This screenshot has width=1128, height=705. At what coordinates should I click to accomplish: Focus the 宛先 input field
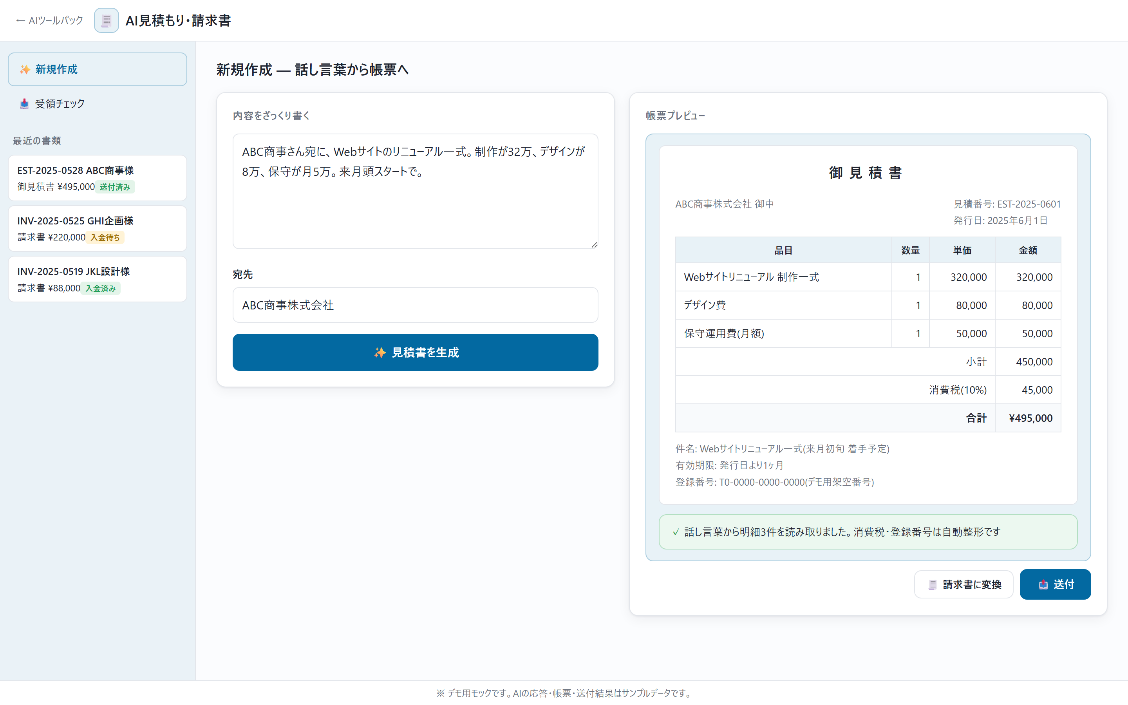tap(415, 305)
